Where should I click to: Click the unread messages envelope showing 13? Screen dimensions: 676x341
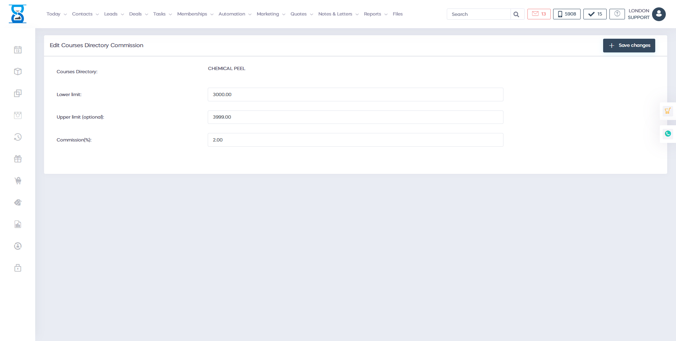(x=538, y=14)
